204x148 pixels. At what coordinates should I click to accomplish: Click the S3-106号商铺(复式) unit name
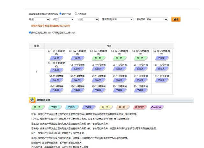tap(162, 52)
